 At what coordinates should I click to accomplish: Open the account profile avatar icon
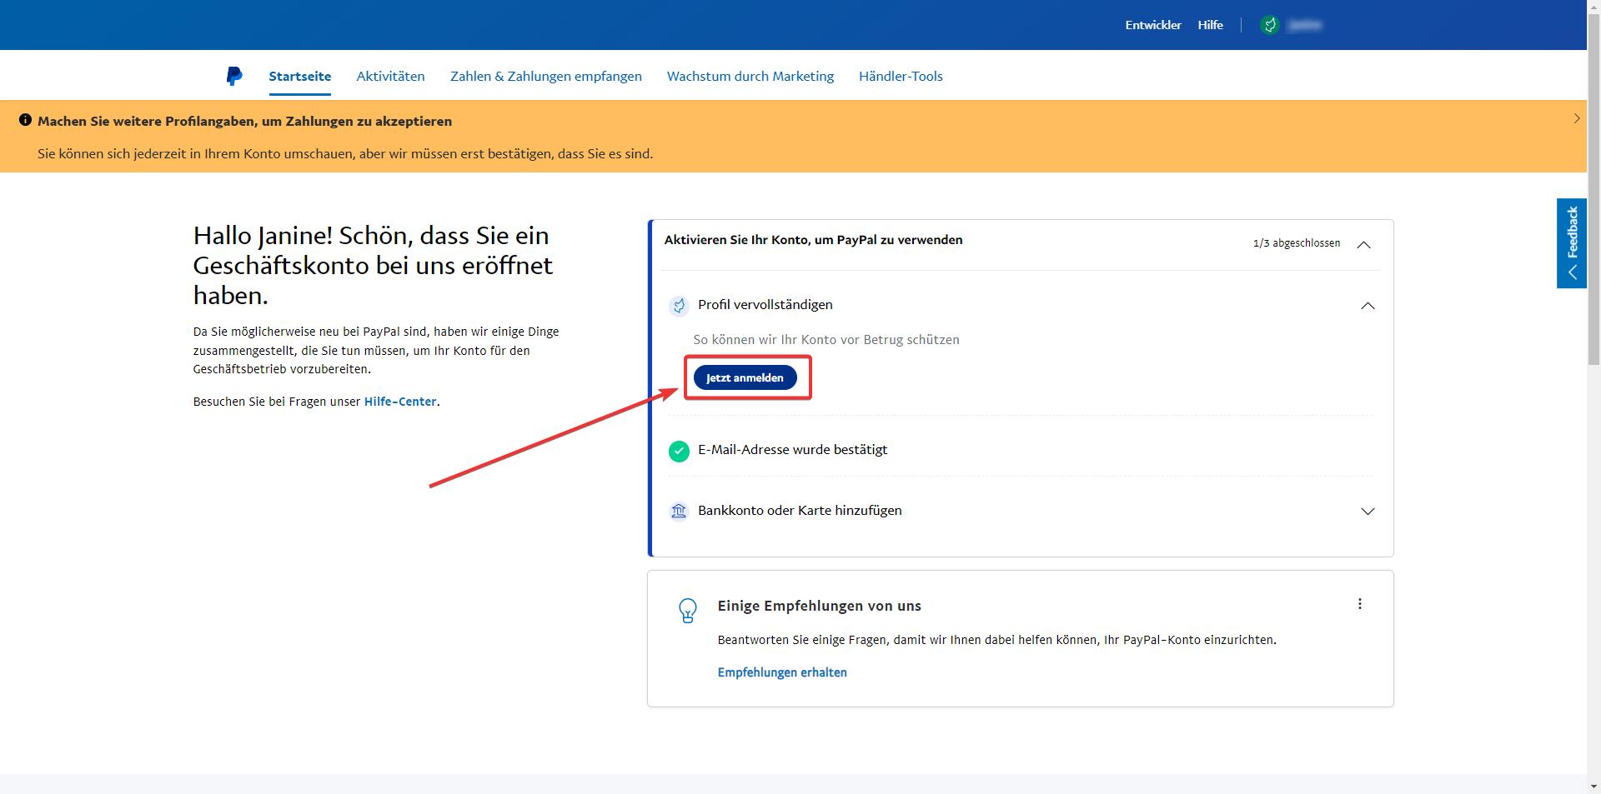pyautogui.click(x=1270, y=25)
